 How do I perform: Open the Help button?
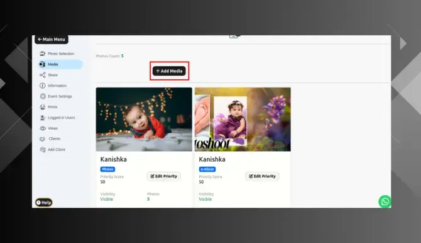43,203
